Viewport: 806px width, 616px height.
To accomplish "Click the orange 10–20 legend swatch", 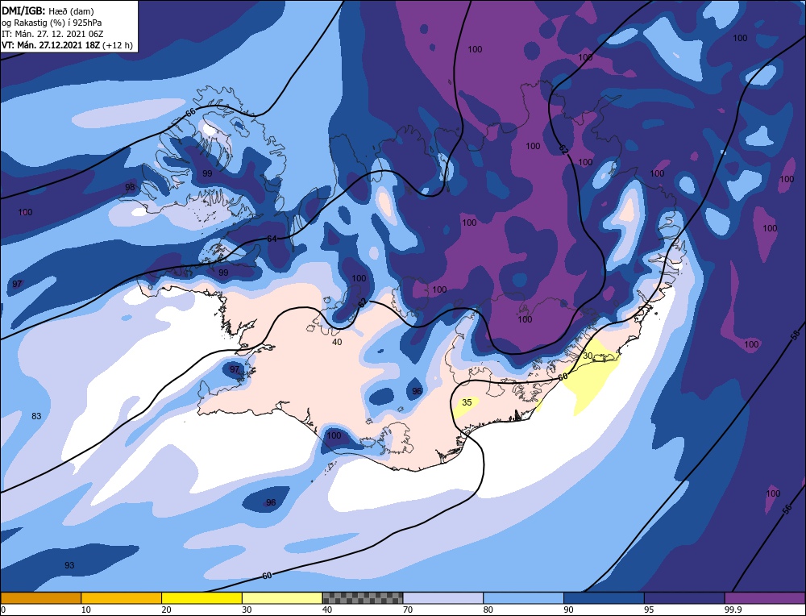I will pyautogui.click(x=122, y=597).
